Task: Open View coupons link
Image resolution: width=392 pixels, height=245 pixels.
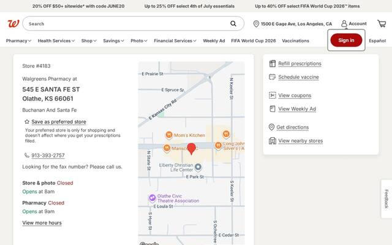Action: 295,96
